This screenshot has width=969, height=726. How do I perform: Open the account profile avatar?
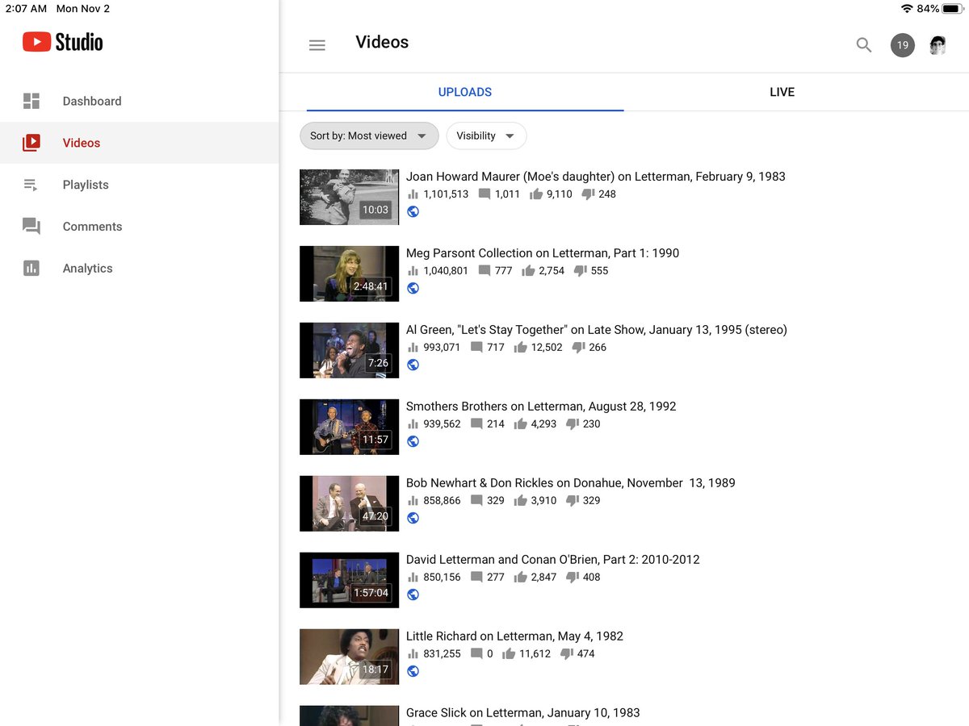coord(938,45)
